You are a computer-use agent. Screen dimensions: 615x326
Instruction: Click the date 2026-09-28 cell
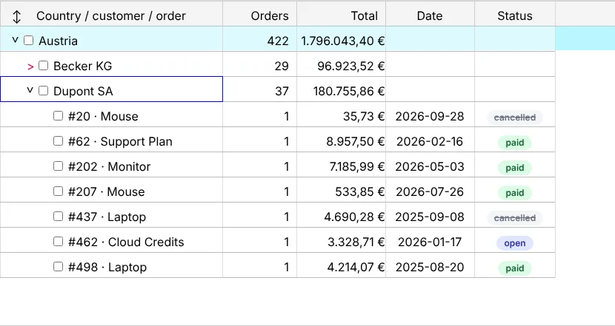[x=430, y=116]
